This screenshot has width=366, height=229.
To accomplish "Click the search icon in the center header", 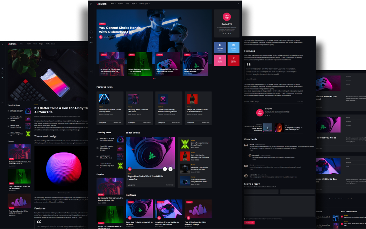I will (238, 4).
